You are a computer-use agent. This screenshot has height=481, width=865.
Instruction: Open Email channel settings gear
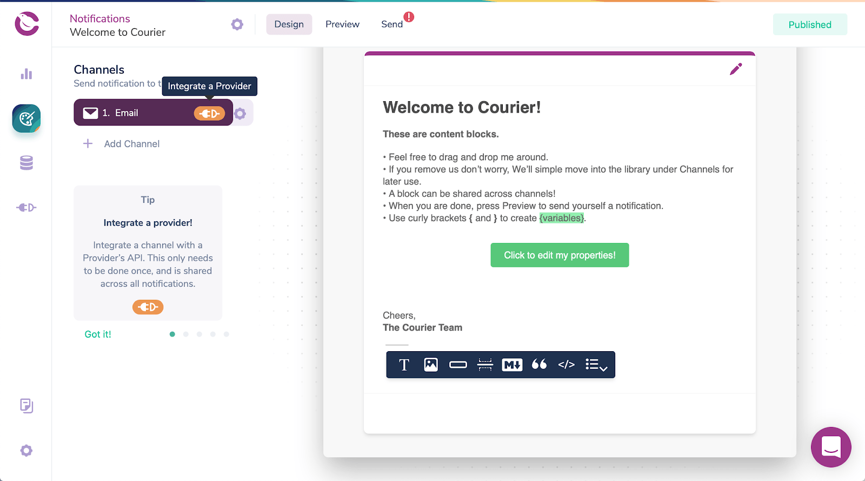tap(241, 113)
